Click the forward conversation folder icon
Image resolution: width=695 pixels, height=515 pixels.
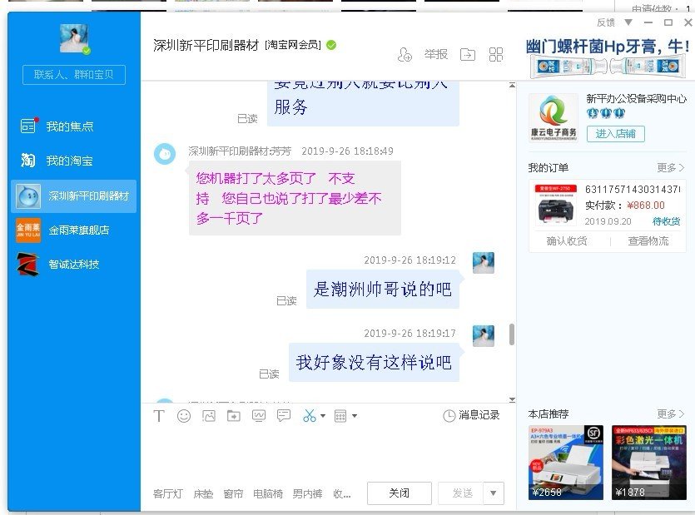click(x=468, y=53)
